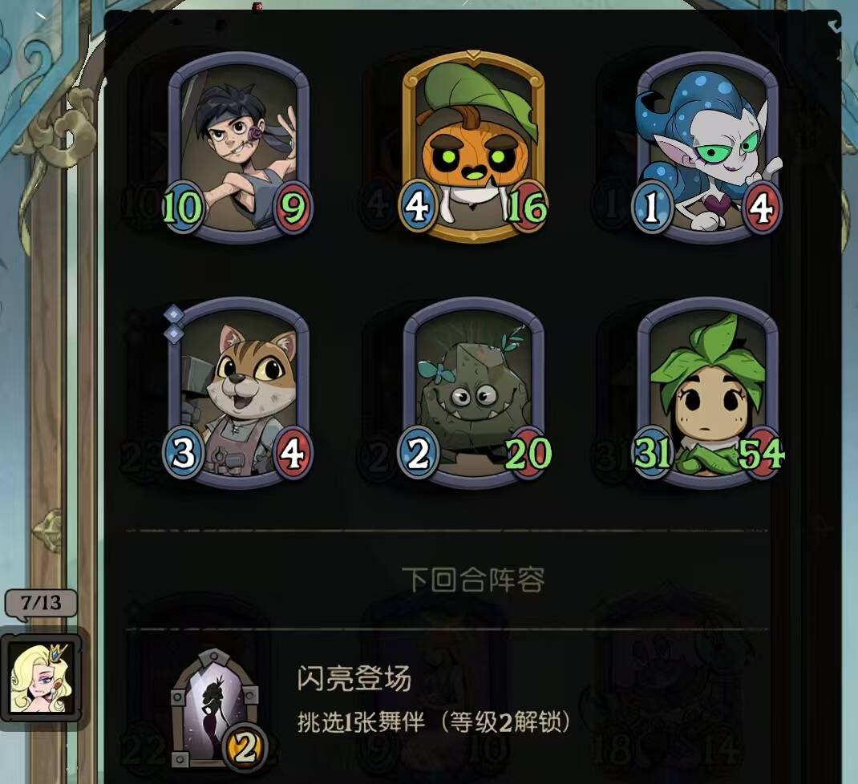This screenshot has width=858, height=784.
Task: Click the health value 16 on pumpkin card
Action: point(526,208)
